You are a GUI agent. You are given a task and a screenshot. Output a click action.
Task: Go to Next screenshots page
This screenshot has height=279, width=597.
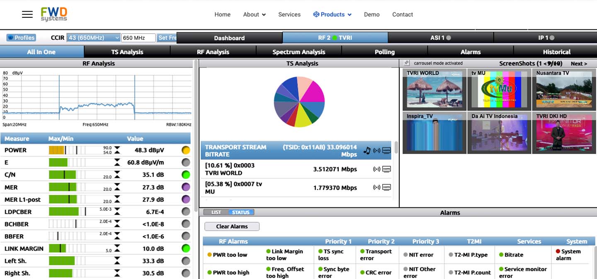pyautogui.click(x=579, y=63)
